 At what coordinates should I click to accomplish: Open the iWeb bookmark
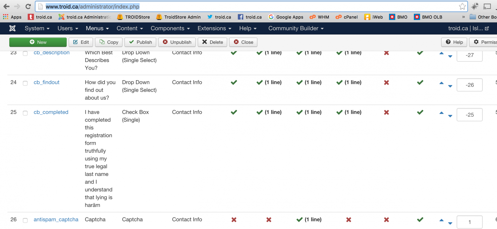(374, 17)
